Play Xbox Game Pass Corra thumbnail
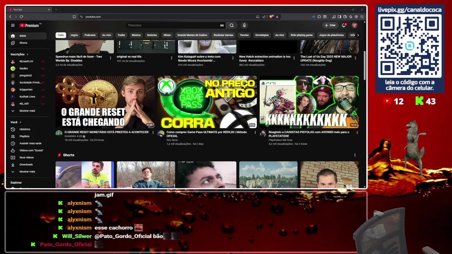The height and width of the screenshot is (254, 452). point(207,102)
